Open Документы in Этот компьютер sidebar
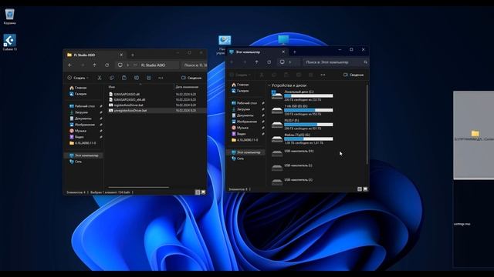 242,115
